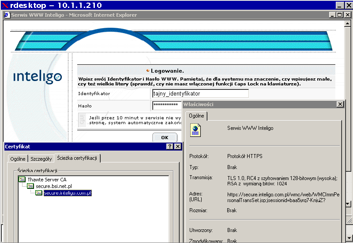Screen dimensions: 353x243
Task: Click the secure.bsi.net.pl certificate icon
Action: [30, 186]
